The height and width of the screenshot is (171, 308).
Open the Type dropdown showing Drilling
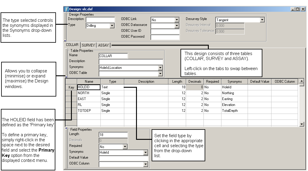112,26
